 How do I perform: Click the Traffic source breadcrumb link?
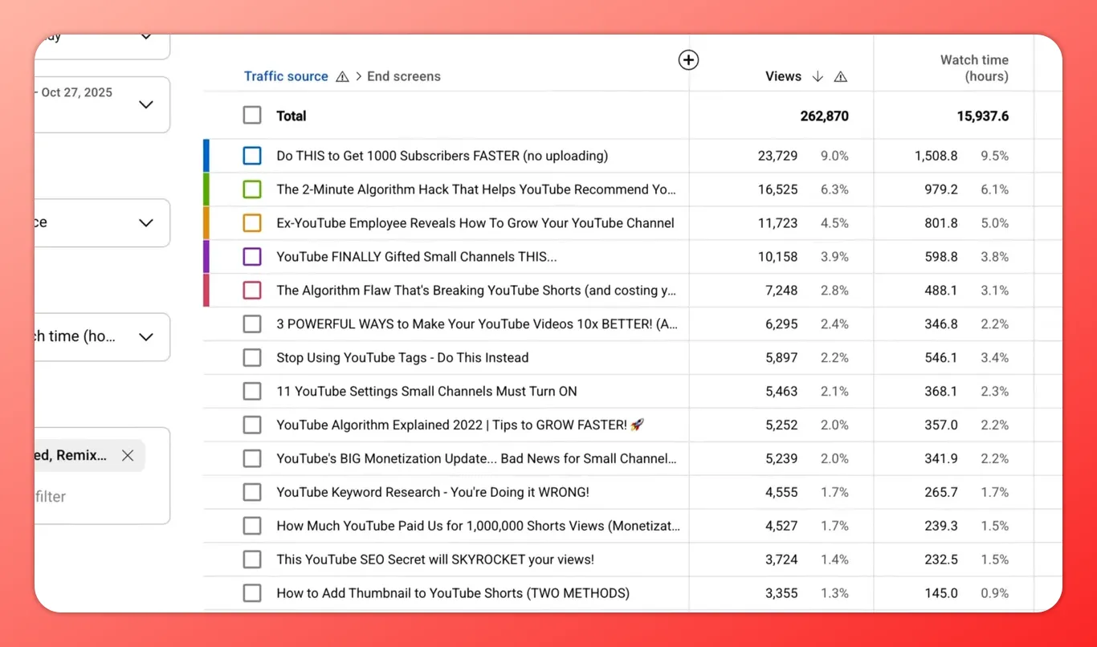pyautogui.click(x=286, y=76)
